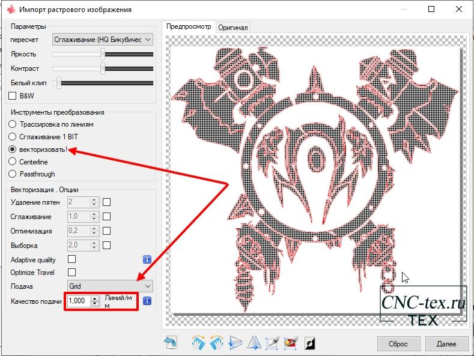
Task: Click the Оптимизация 0,2 value field
Action: click(79, 231)
